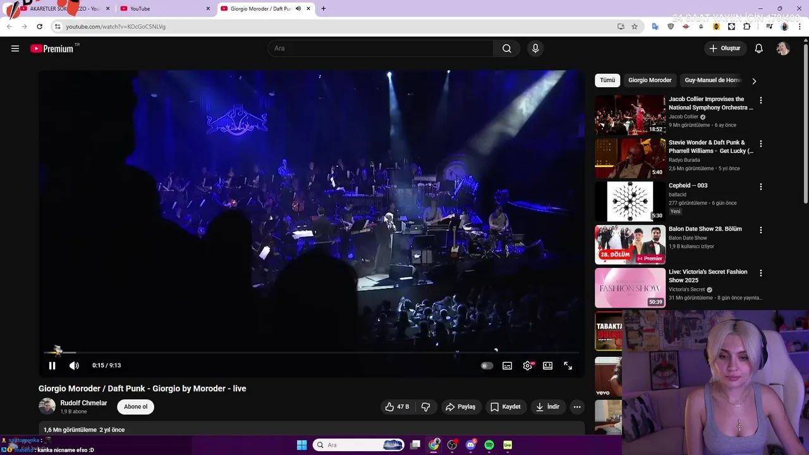The width and height of the screenshot is (809, 455).
Task: Open Rudolf Chmelar channel link
Action: (x=83, y=403)
